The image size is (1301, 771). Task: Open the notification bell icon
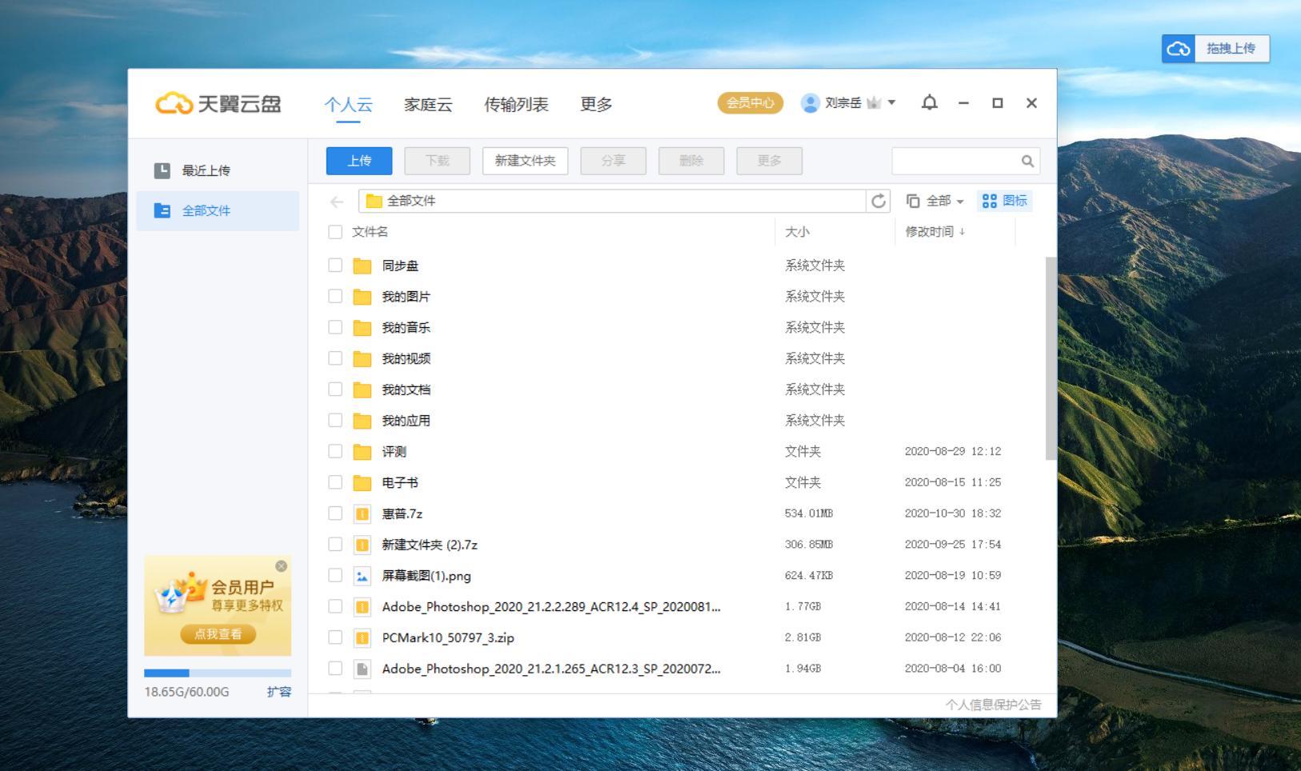pyautogui.click(x=928, y=103)
